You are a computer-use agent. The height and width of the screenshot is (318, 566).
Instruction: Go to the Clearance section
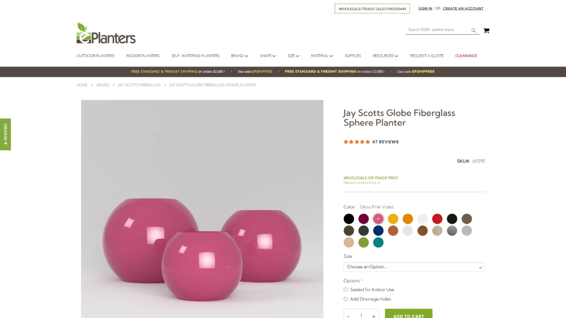pyautogui.click(x=466, y=56)
